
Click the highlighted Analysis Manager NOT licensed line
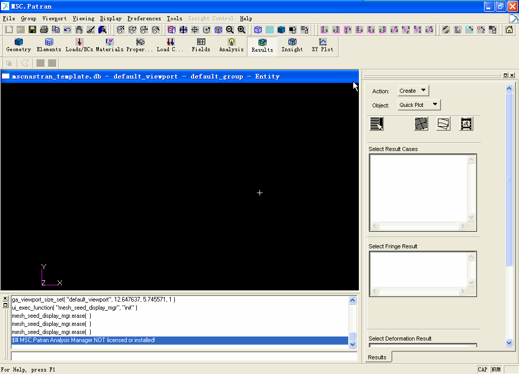[180, 340]
